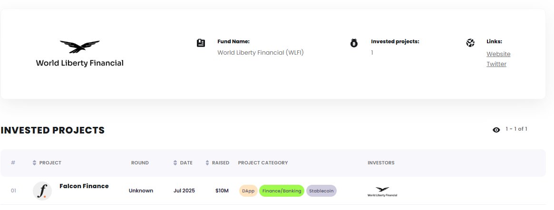Click the World Liberty Financial (WLFI) fund name text

coord(261,53)
